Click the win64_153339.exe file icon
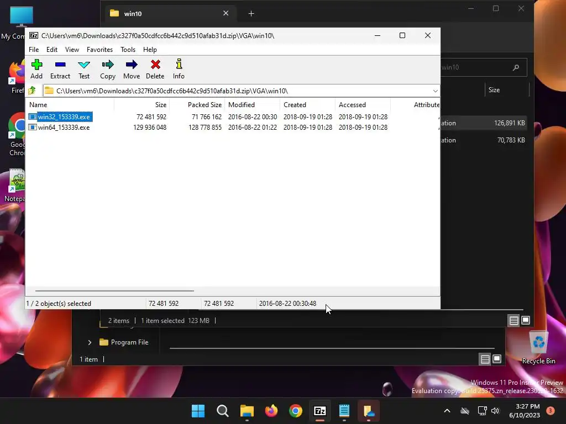 (33, 128)
